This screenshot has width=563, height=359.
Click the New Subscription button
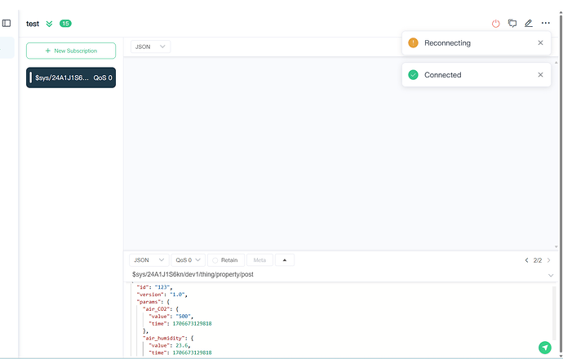click(71, 51)
